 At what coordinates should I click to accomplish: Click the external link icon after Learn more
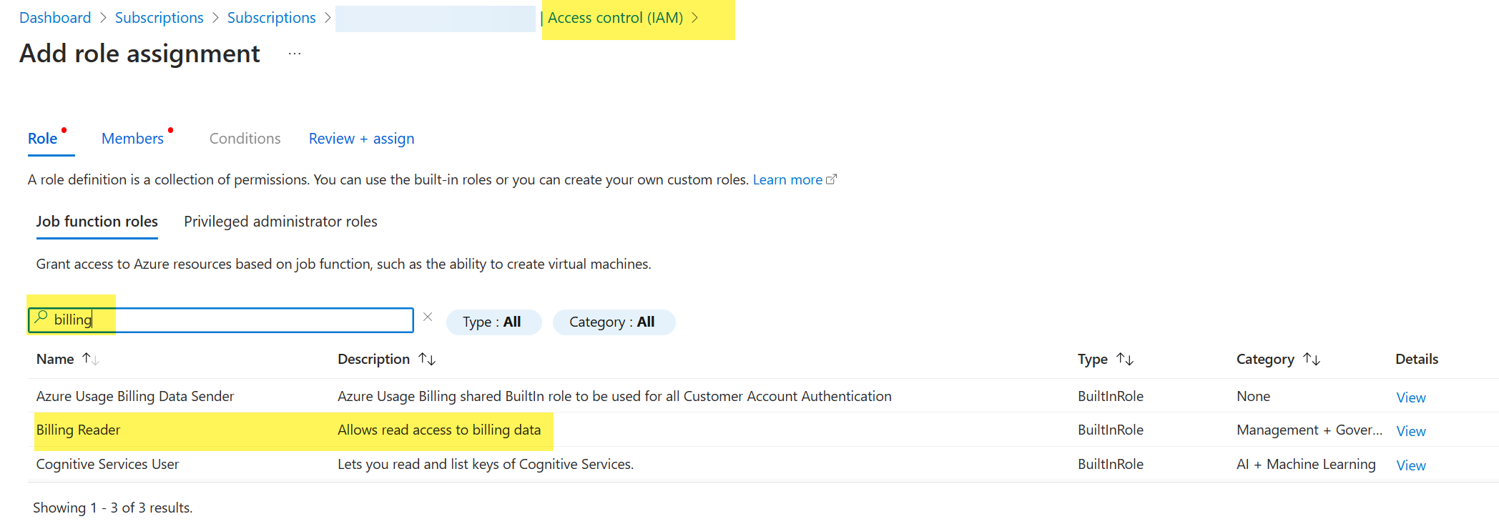[x=831, y=179]
